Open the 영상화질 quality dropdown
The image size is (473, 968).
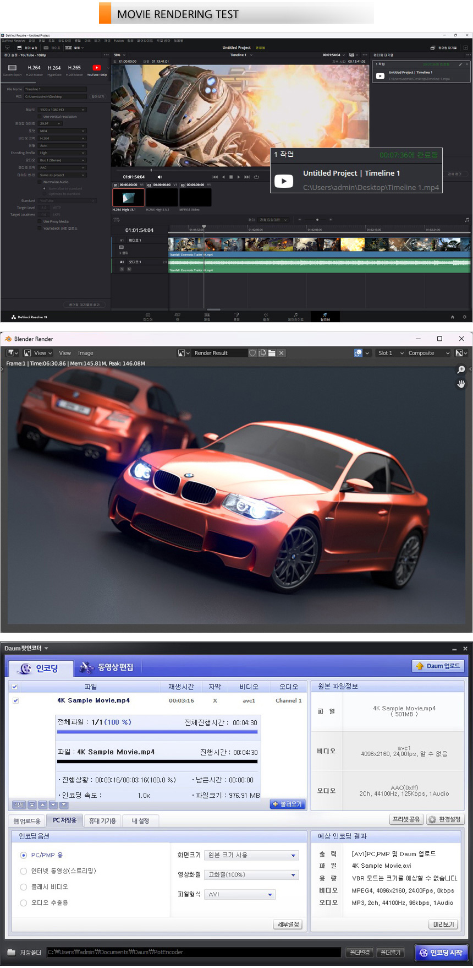tap(251, 874)
